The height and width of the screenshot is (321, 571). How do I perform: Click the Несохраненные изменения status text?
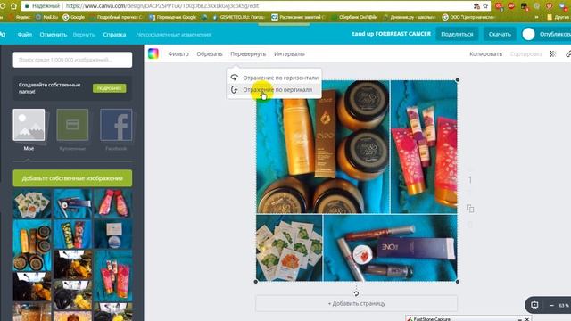point(174,35)
